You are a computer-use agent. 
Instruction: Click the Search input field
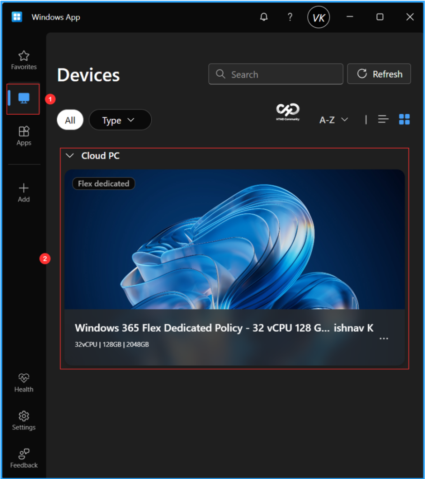coord(276,74)
